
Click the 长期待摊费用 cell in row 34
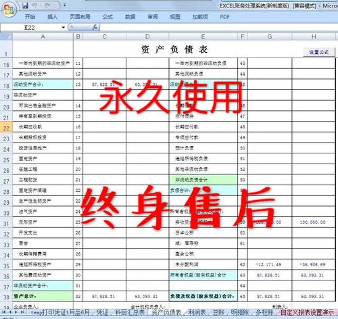pyautogui.click(x=43, y=254)
